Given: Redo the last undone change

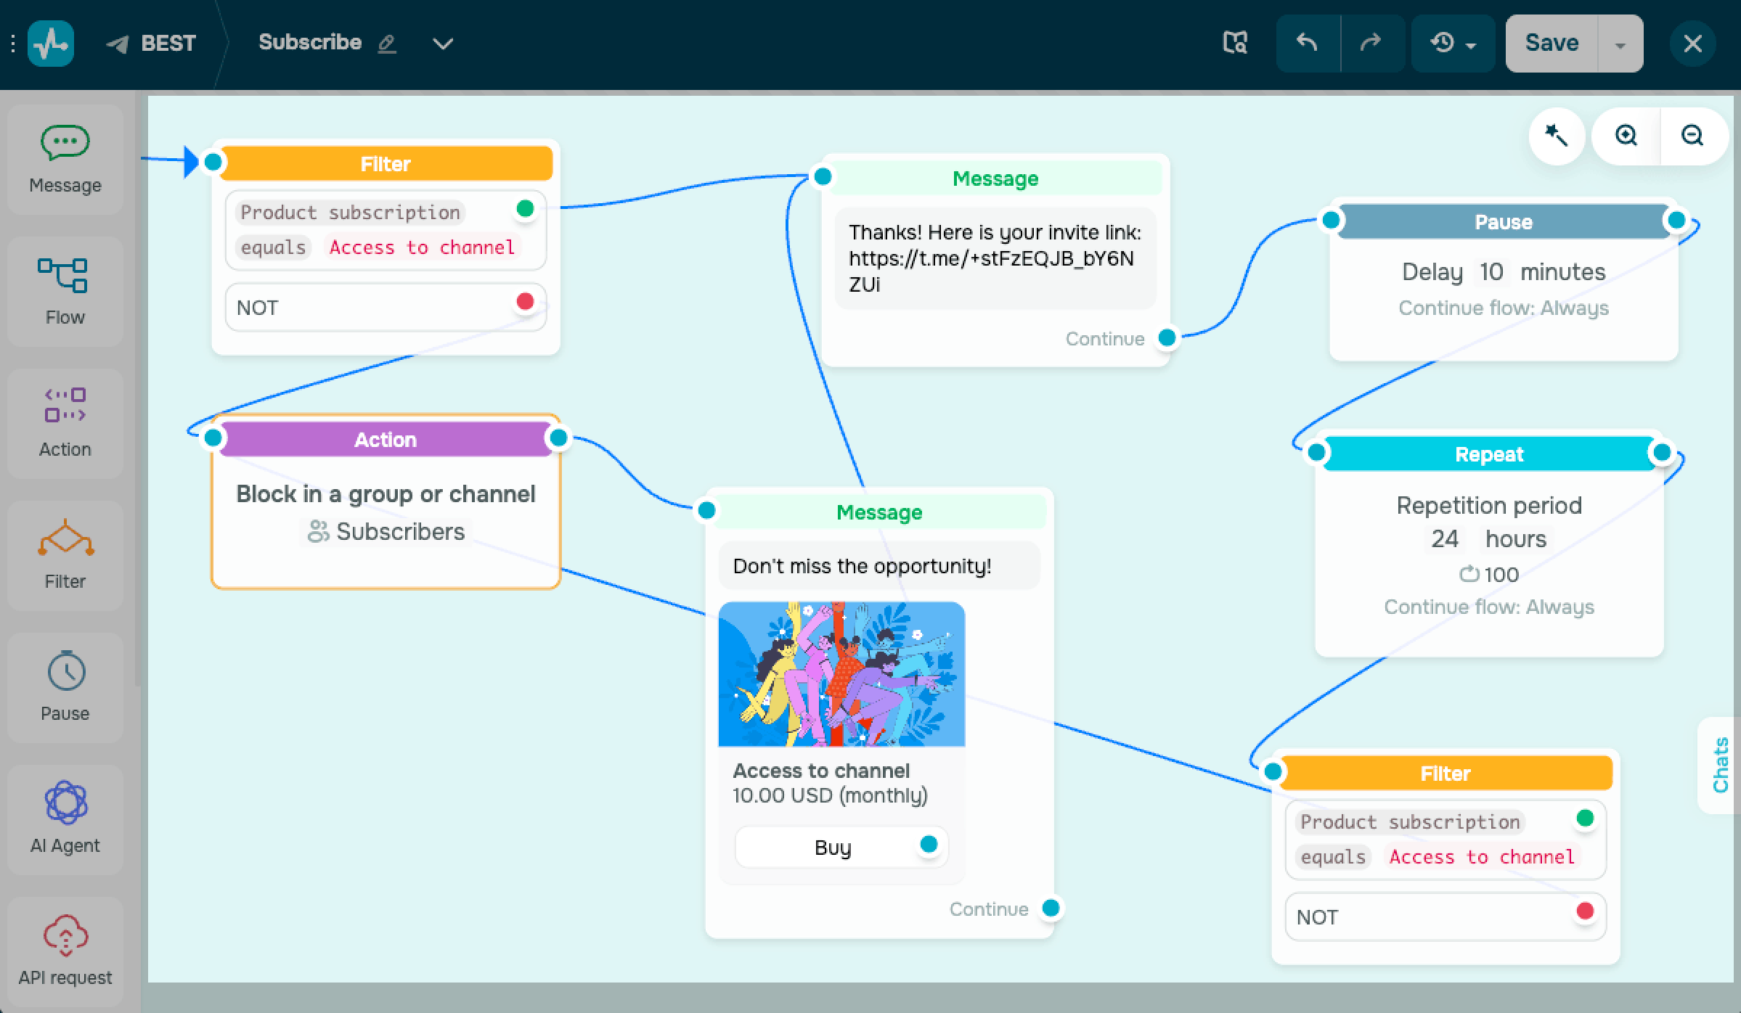Looking at the screenshot, I should click(1371, 44).
